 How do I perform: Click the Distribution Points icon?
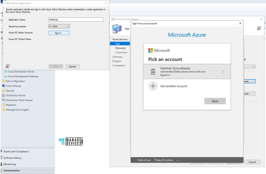click(3, 95)
